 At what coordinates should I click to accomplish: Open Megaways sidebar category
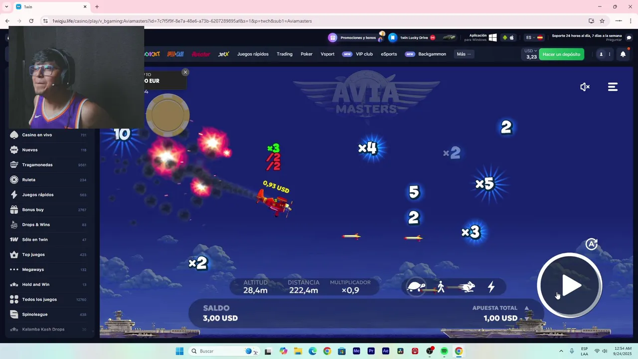click(48, 269)
